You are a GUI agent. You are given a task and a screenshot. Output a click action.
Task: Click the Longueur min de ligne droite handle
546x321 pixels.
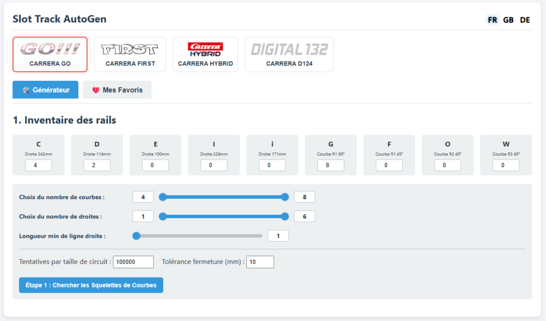tap(136, 236)
